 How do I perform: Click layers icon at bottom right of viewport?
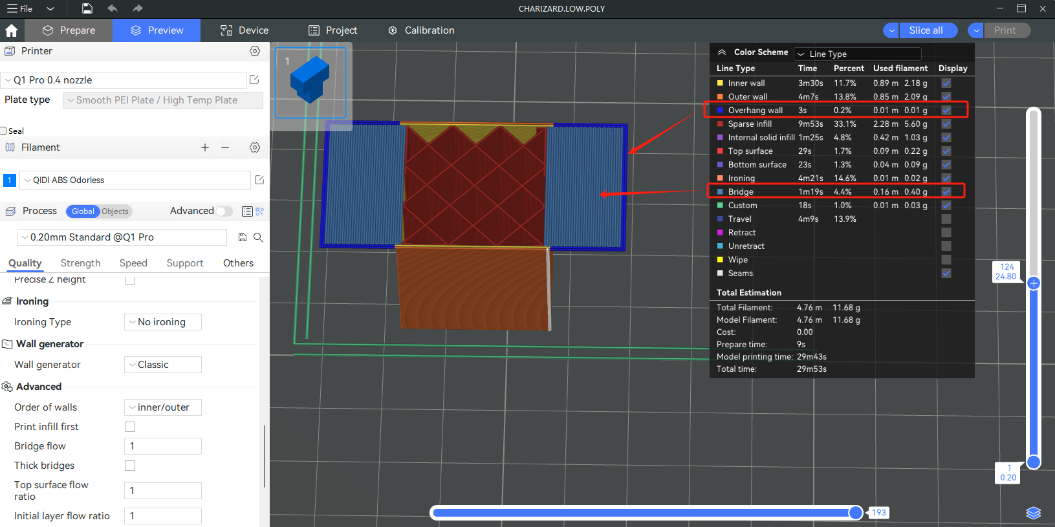click(1033, 513)
